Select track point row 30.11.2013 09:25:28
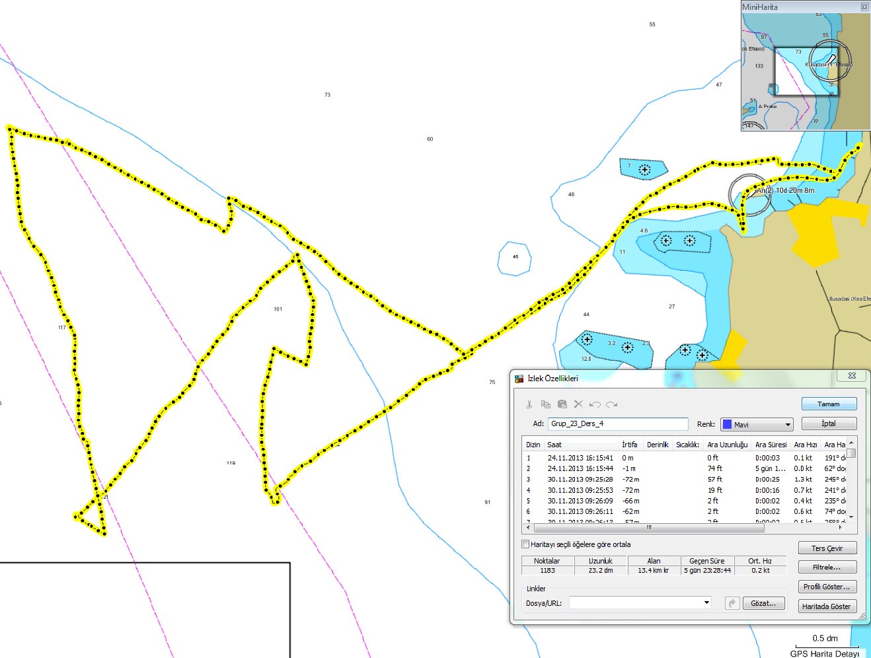This screenshot has width=871, height=658. tap(684, 479)
